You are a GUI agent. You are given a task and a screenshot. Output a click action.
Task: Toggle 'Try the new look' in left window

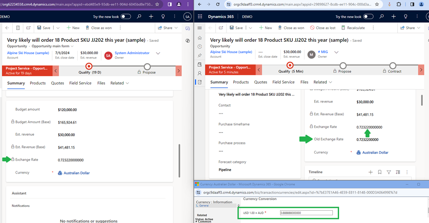click(x=126, y=16)
